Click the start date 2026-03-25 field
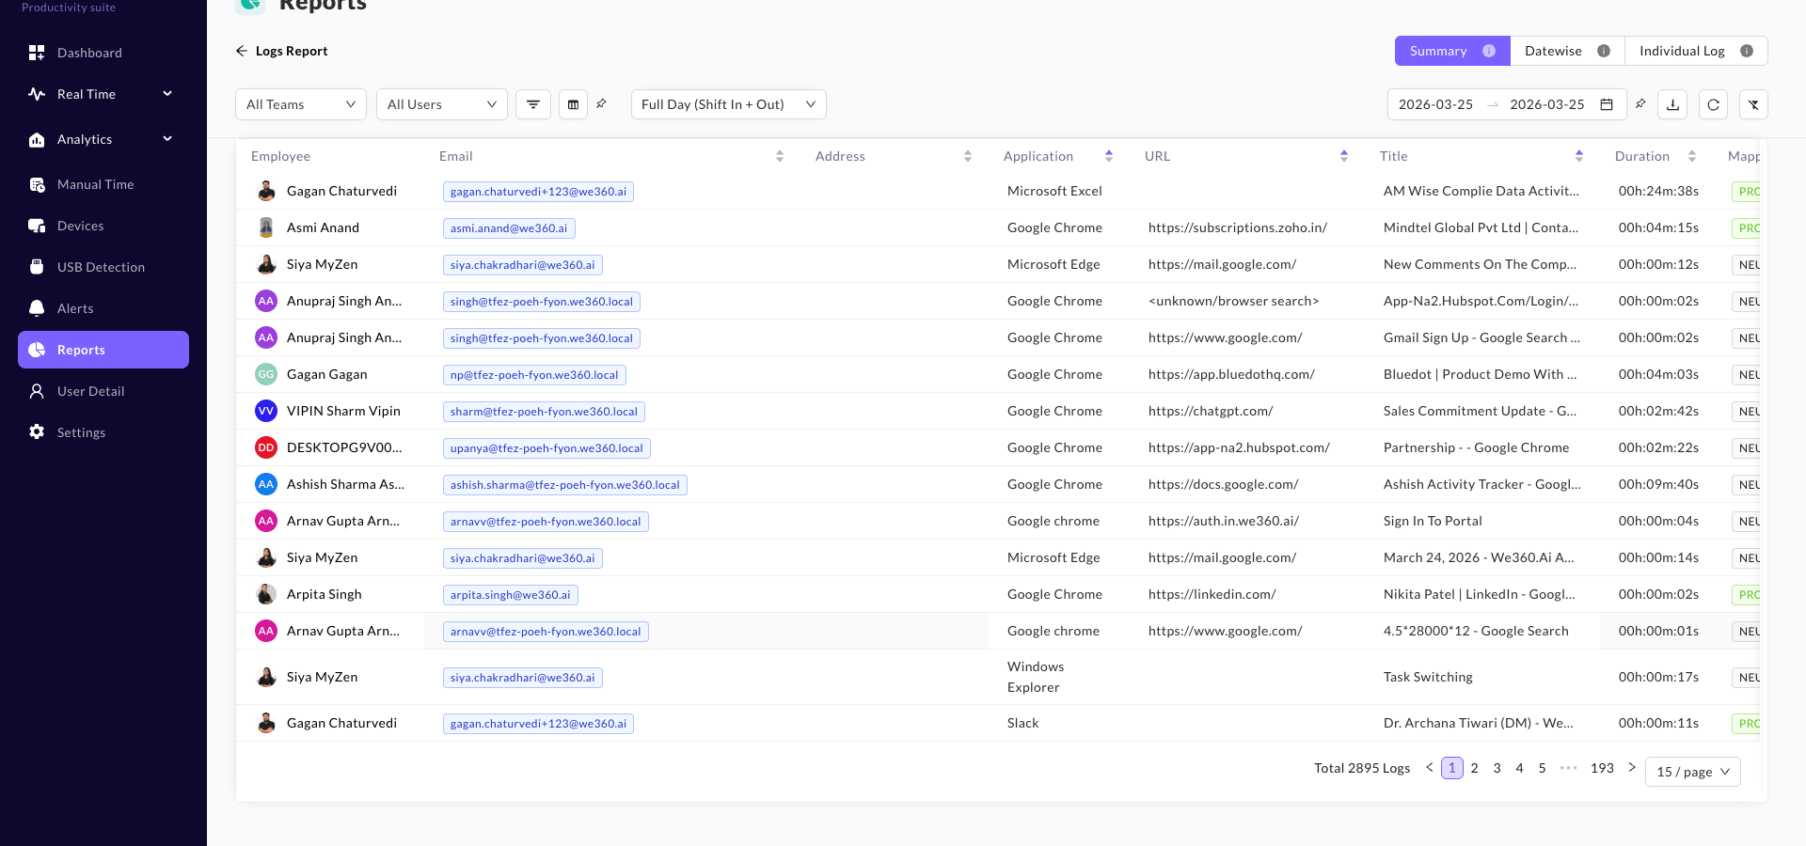 click(x=1435, y=104)
